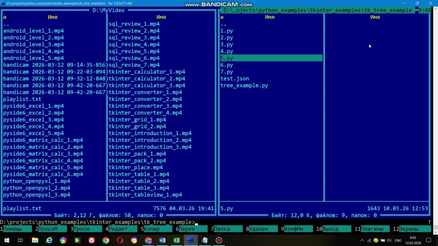Viewport: 438px width, 246px height.
Task: Select android_level_1.mp4 in the left panel
Action: (x=34, y=31)
